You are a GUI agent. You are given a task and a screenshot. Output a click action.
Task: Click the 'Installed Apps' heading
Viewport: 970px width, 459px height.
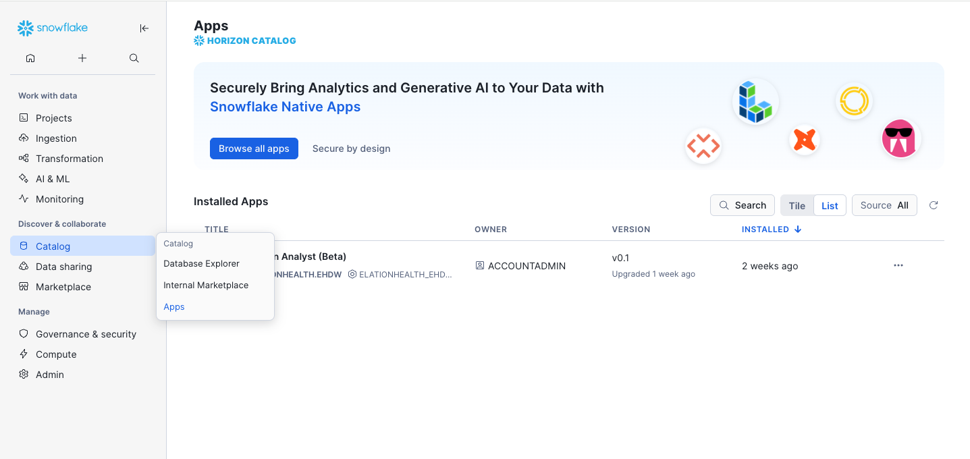[x=231, y=201]
